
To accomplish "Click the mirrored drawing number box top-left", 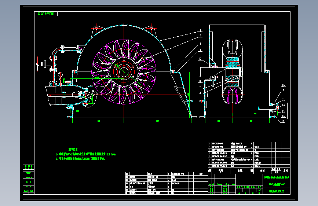I will [46, 14].
